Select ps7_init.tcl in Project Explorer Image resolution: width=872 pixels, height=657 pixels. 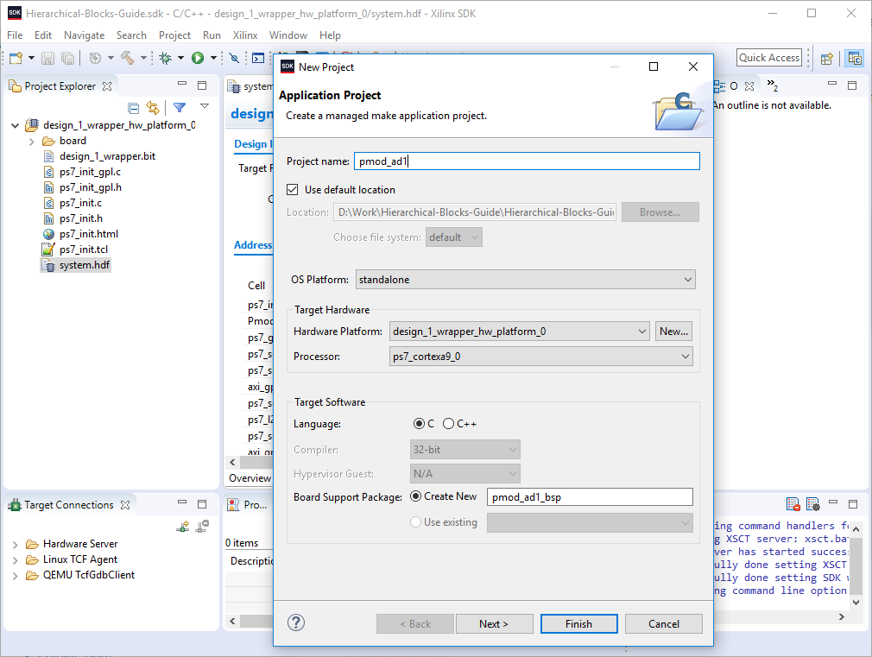[84, 250]
